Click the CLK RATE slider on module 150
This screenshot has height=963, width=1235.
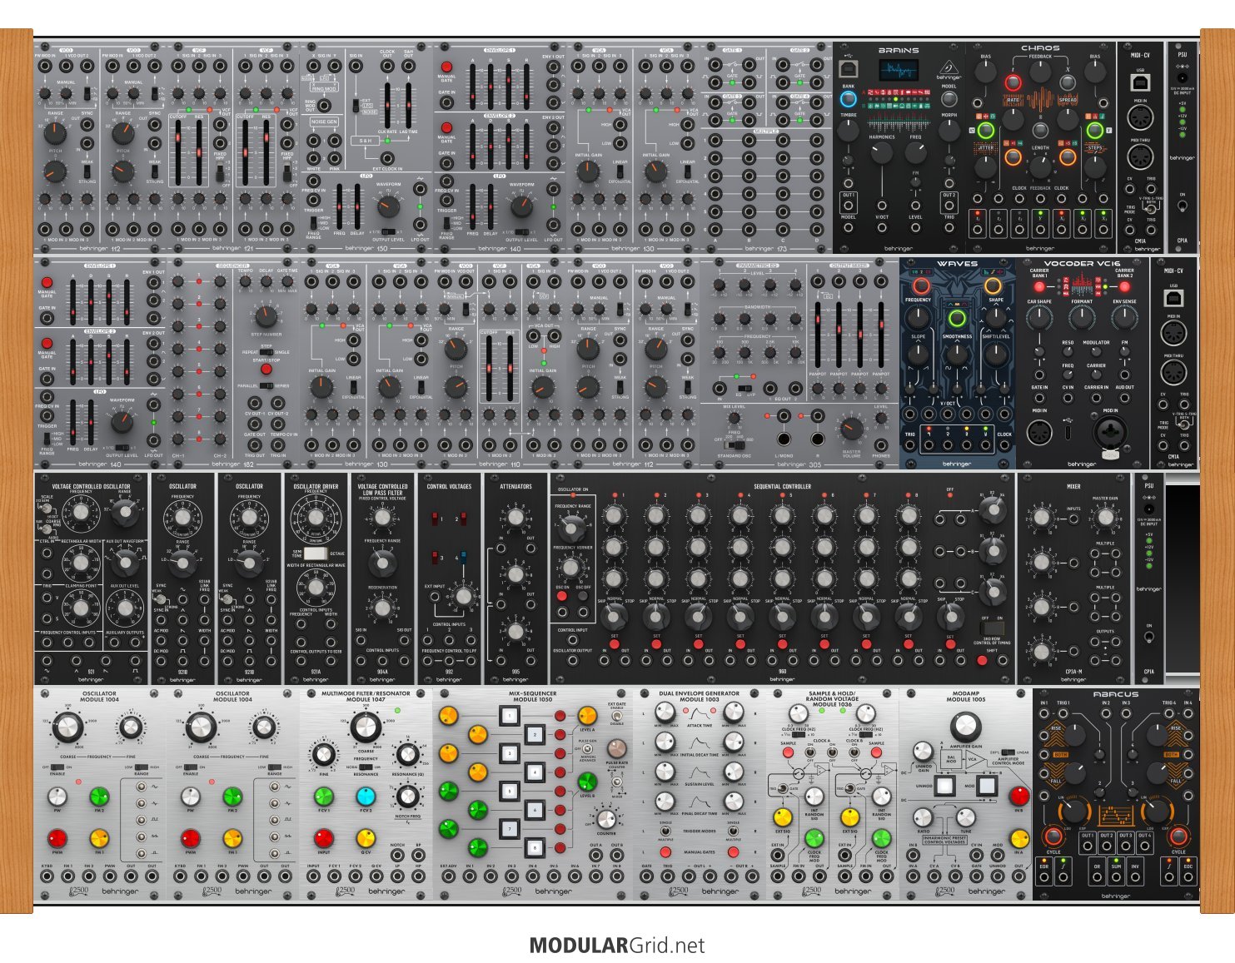386,105
